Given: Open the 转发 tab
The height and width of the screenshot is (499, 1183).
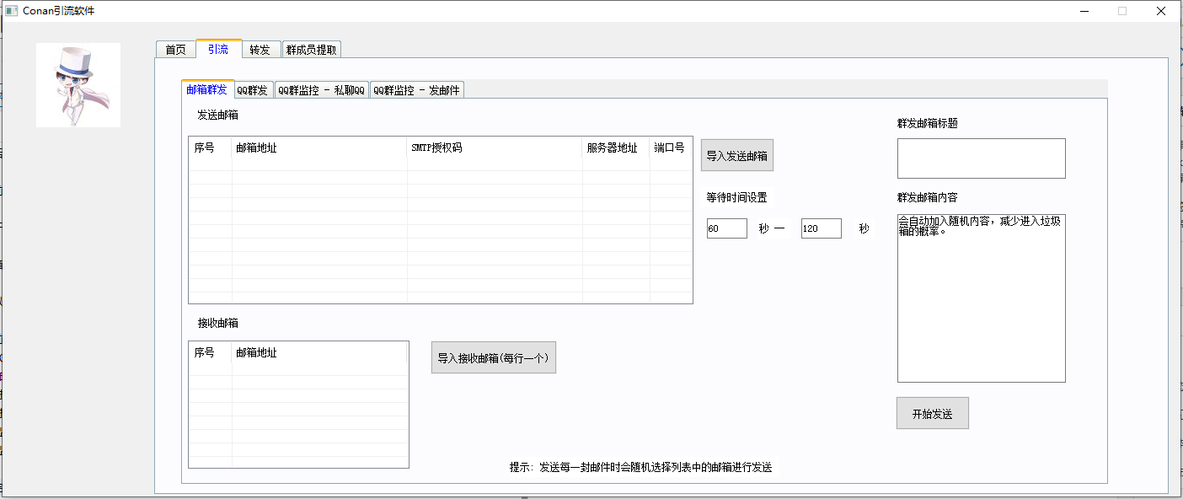Looking at the screenshot, I should (x=260, y=50).
